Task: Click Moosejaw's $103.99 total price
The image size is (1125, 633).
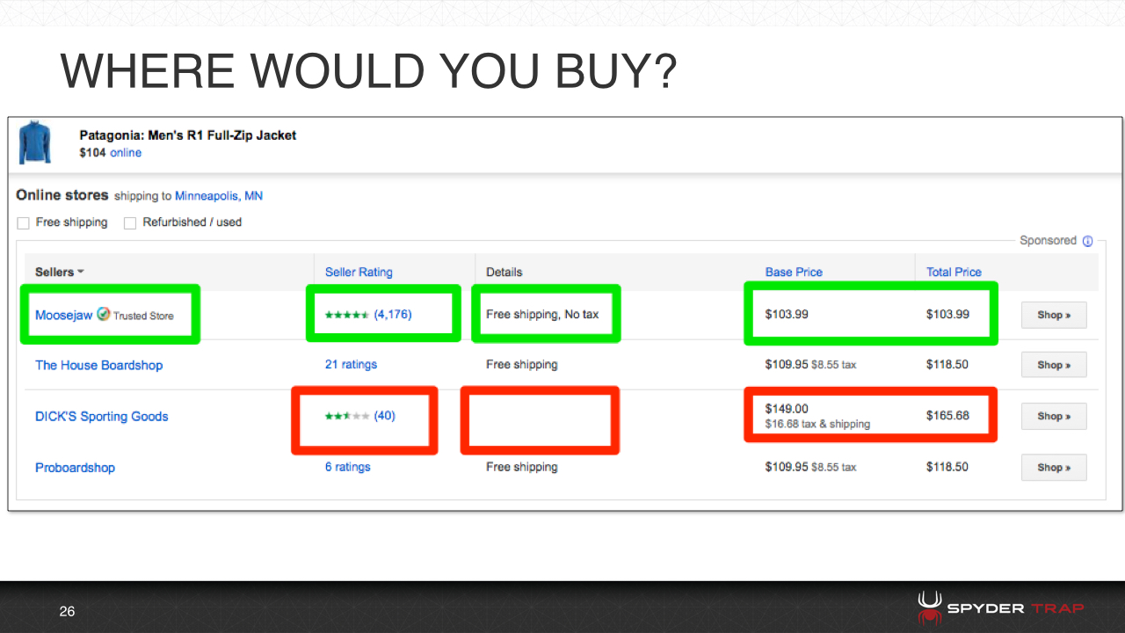Action: pos(947,314)
